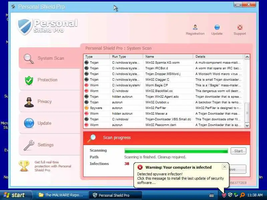
Task: Click the Start scan button
Action: click(x=238, y=151)
